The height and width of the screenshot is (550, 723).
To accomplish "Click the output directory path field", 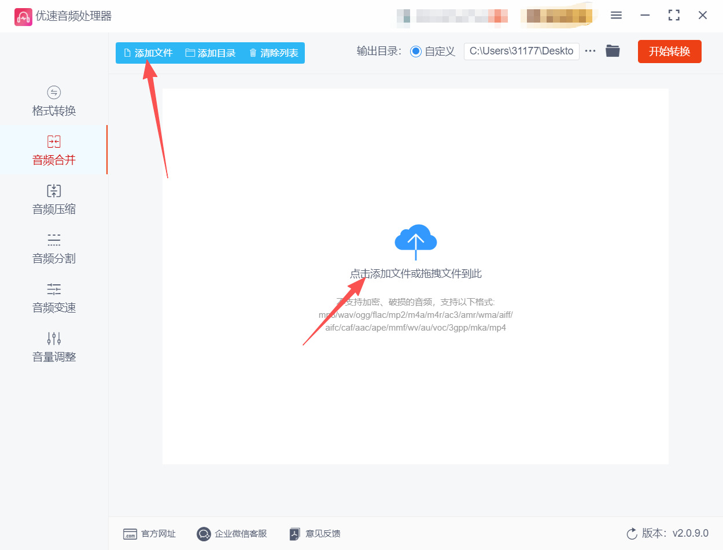I will click(521, 51).
